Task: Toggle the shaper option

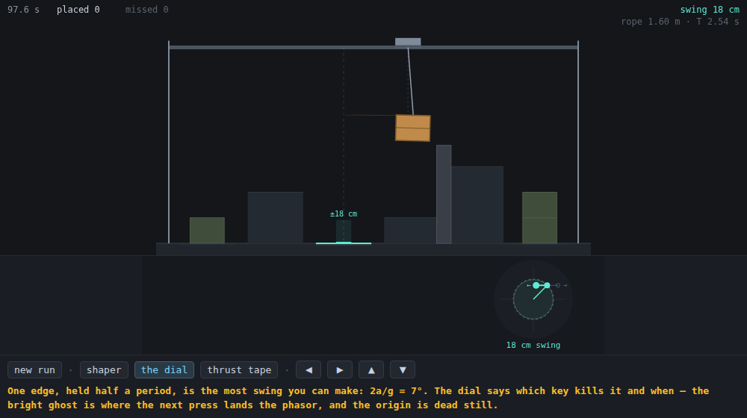Action: pyautogui.click(x=104, y=370)
